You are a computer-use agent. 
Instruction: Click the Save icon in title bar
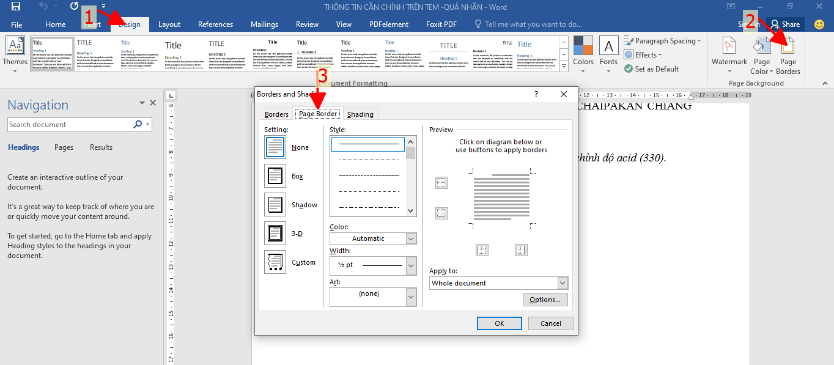pos(16,6)
